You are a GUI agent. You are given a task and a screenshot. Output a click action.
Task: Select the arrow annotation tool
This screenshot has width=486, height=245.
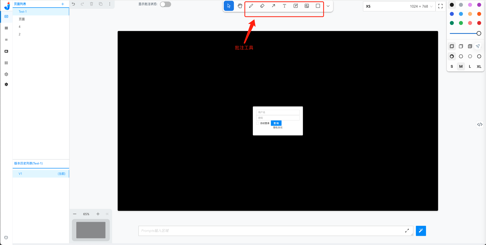273,6
